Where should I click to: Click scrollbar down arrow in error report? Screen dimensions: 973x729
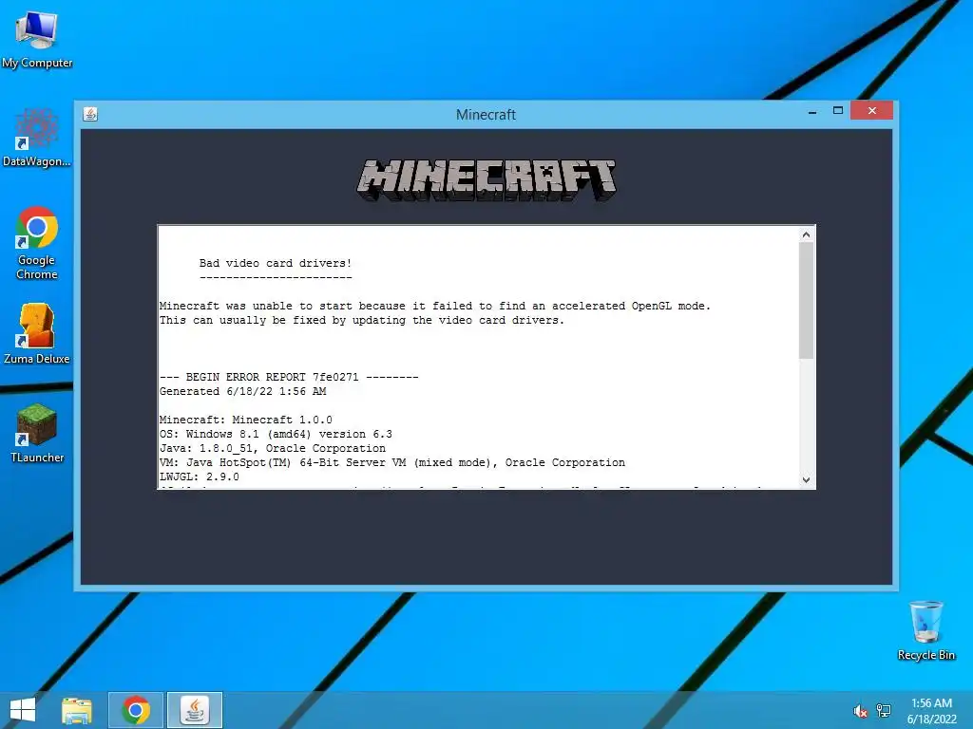coord(806,479)
